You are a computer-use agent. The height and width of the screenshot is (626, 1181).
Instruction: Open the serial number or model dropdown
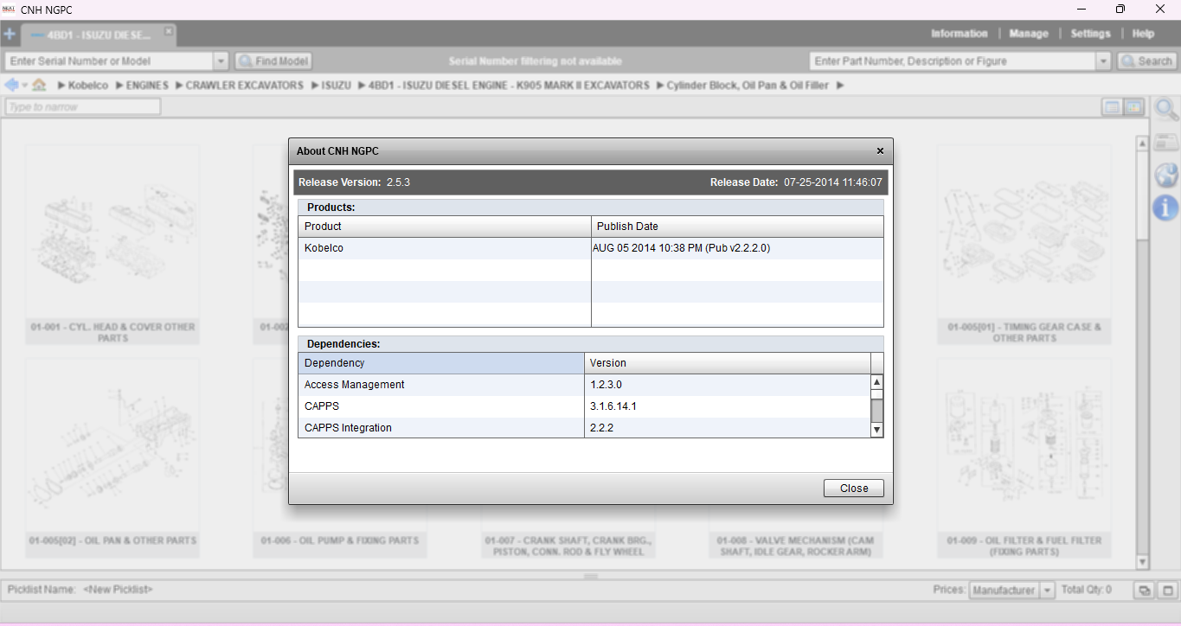[x=221, y=61]
